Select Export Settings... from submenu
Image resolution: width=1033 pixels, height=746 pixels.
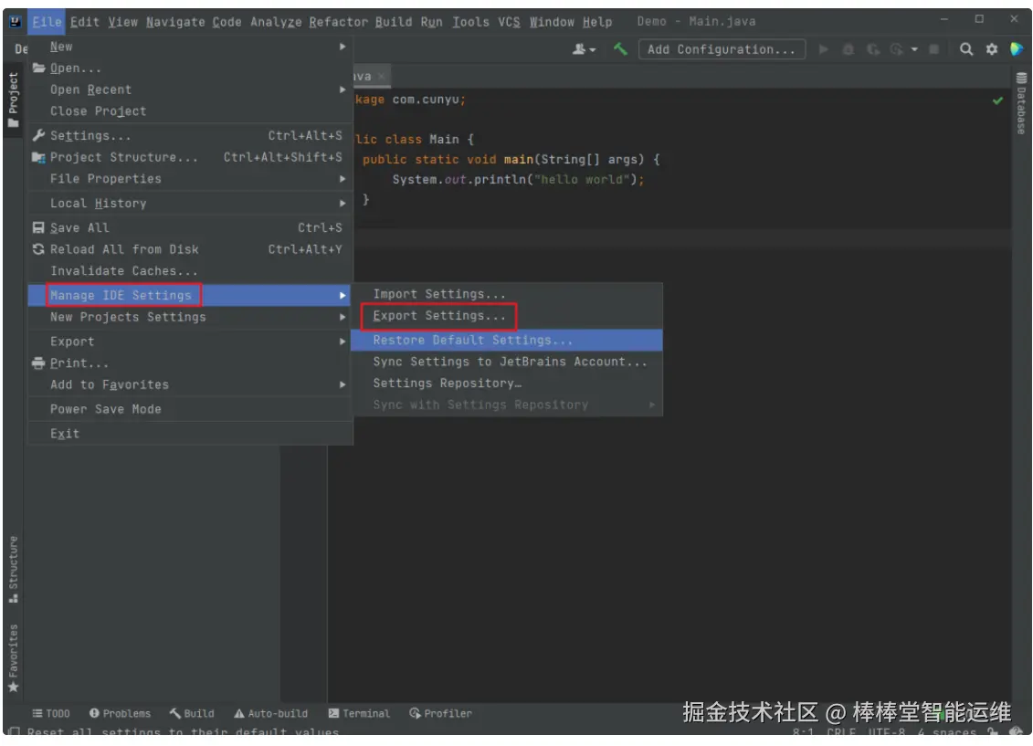pyautogui.click(x=506, y=316)
